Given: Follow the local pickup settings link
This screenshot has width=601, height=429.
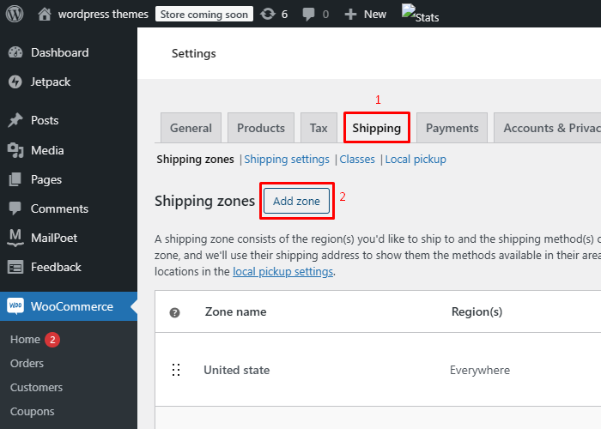Looking at the screenshot, I should click(x=282, y=271).
